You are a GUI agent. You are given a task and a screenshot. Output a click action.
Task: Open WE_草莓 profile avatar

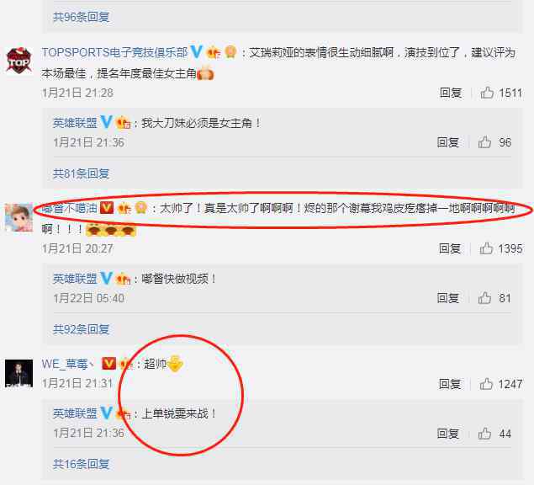(19, 373)
